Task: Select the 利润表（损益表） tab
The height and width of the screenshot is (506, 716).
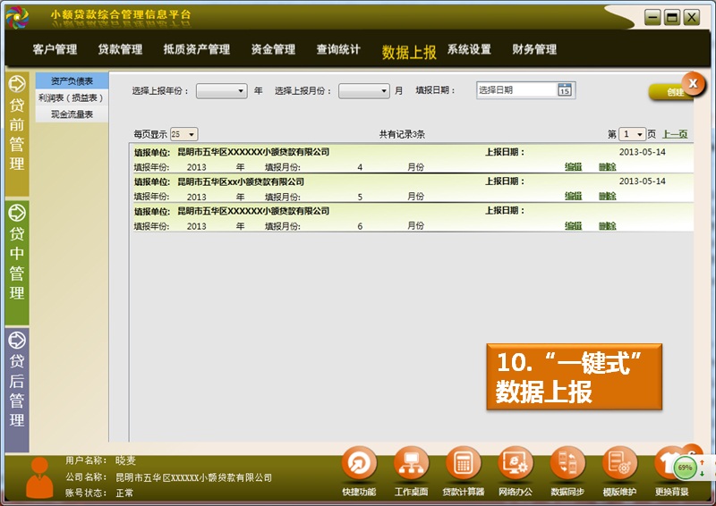Action: pos(72,98)
